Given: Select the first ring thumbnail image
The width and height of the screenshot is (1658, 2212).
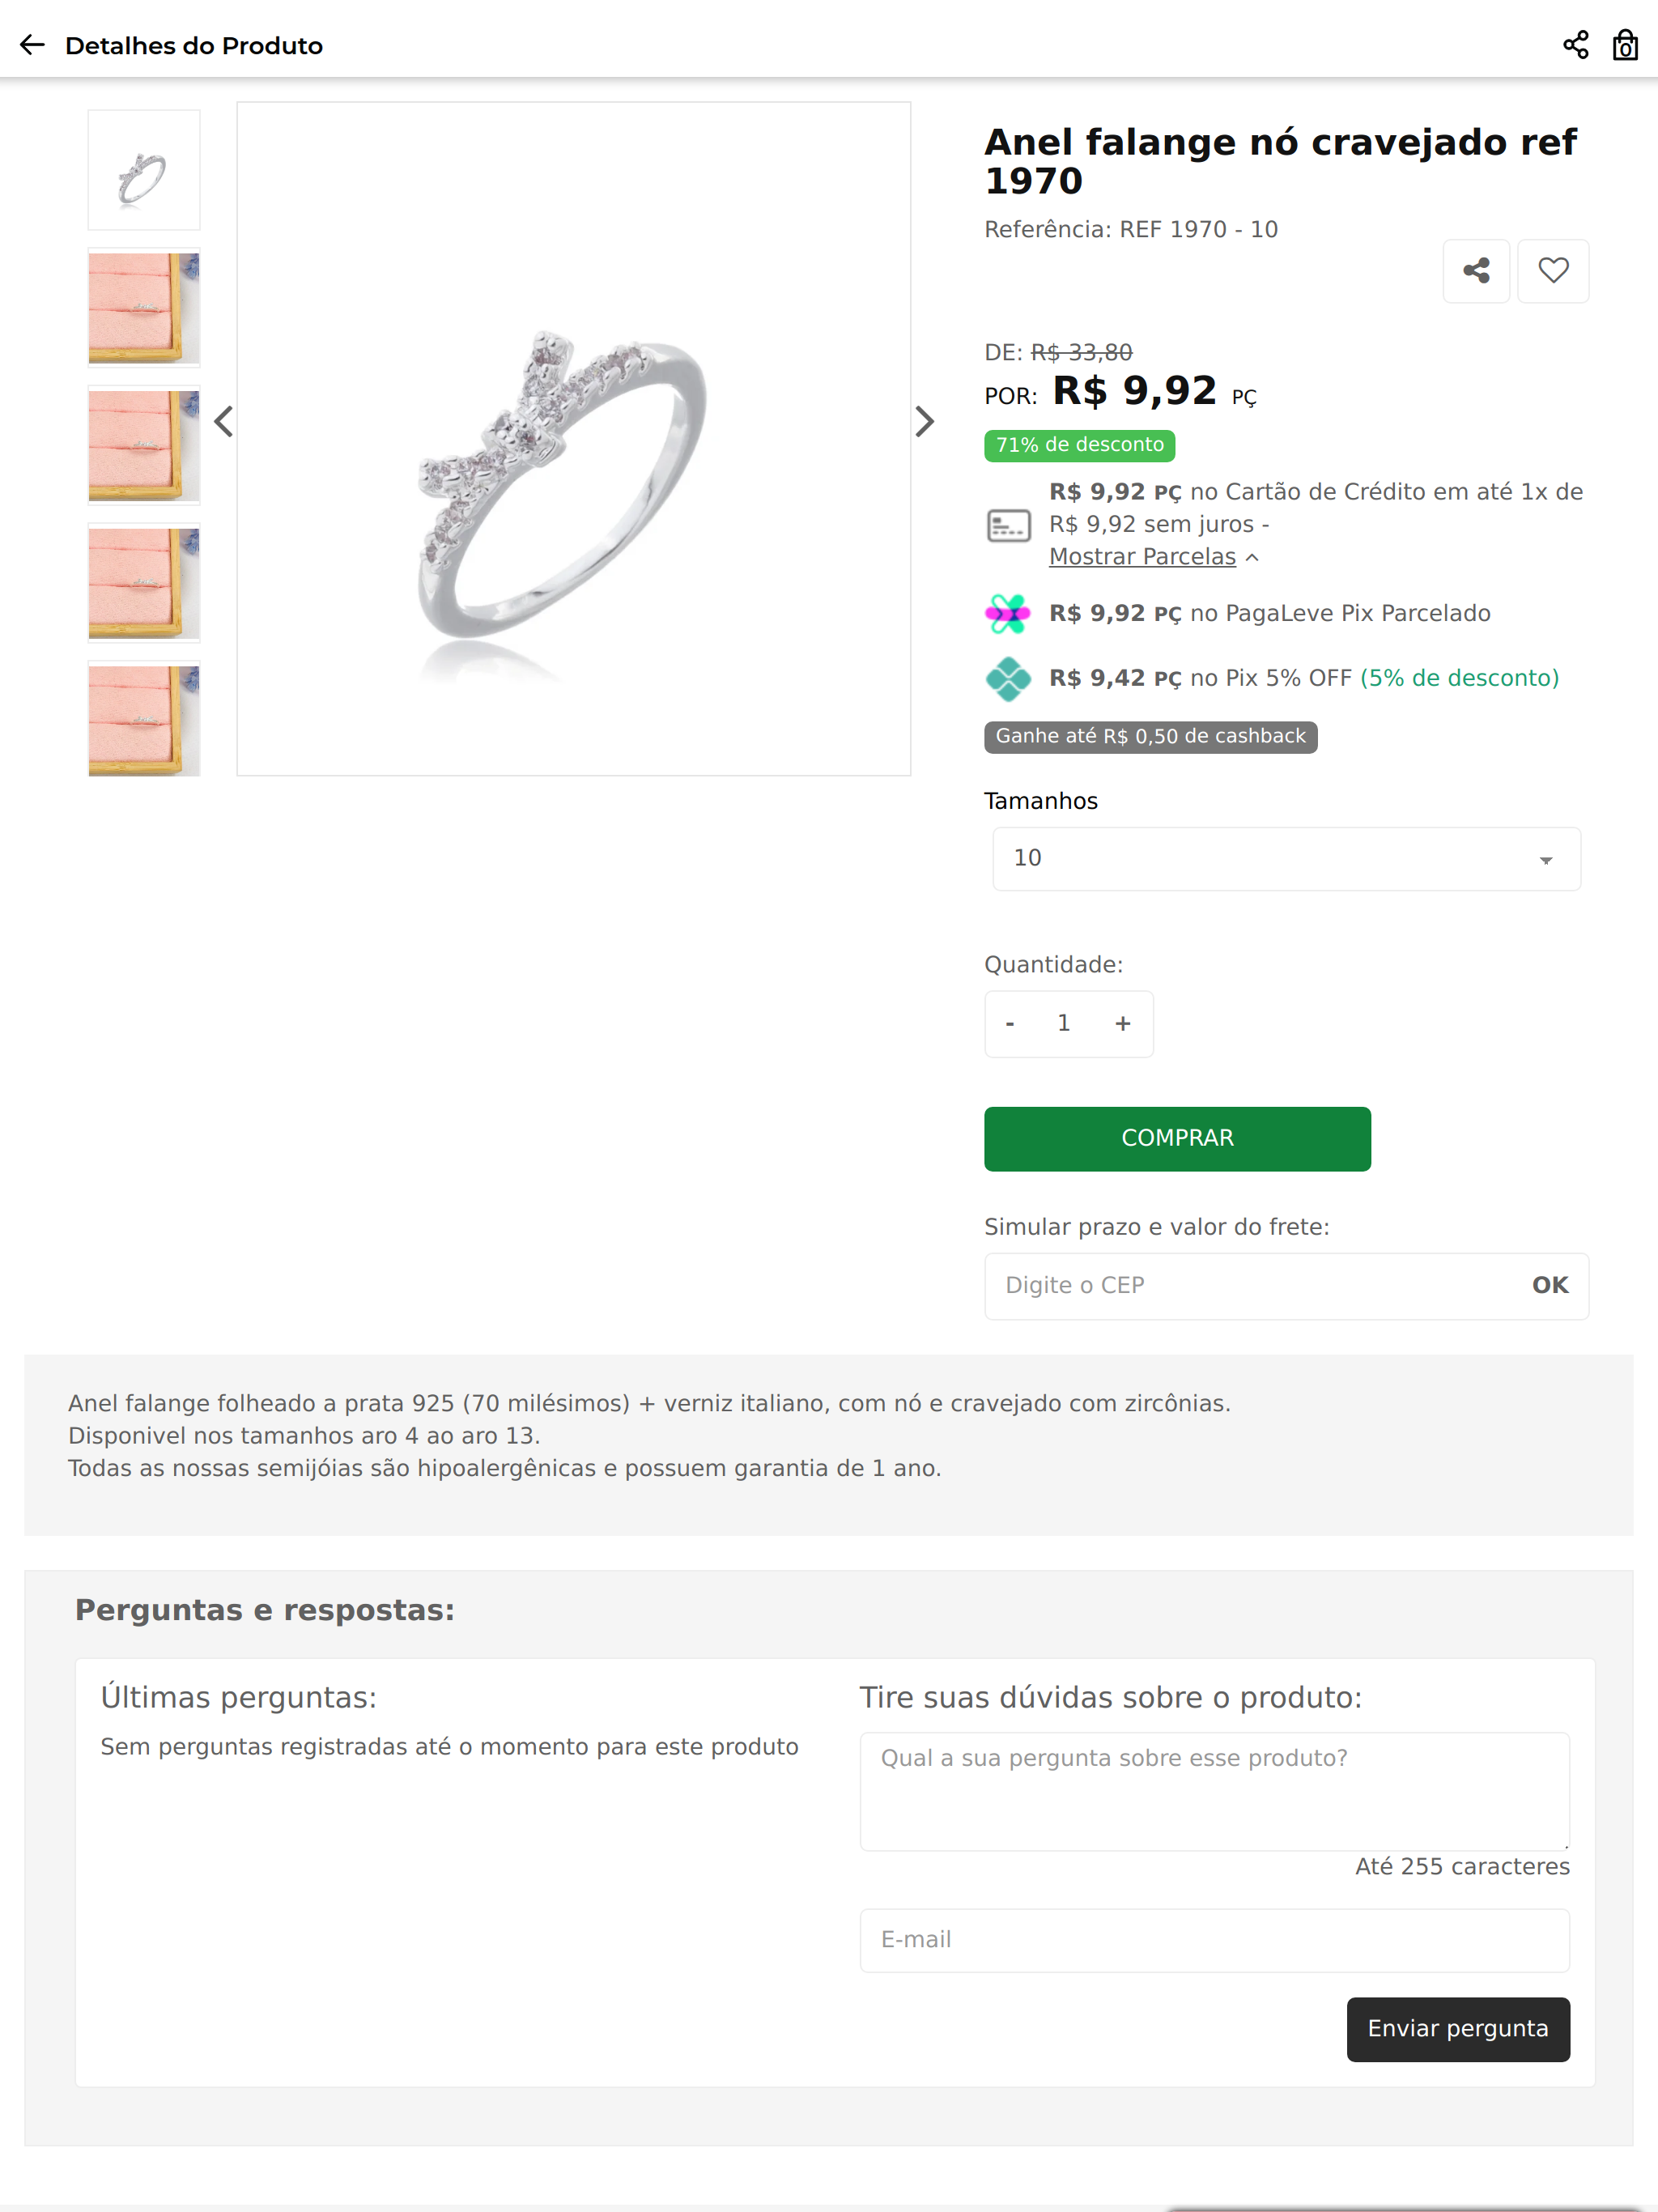Looking at the screenshot, I should click(144, 171).
